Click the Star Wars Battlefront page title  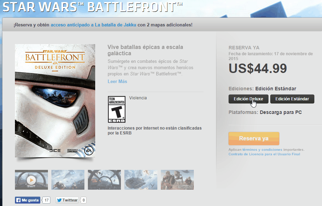93,7
